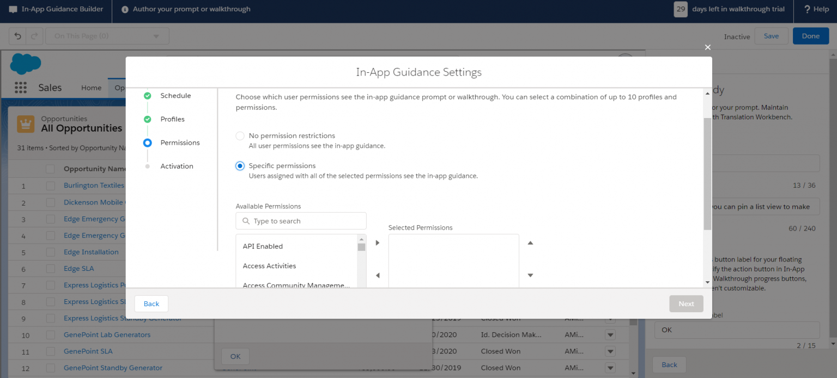Image resolution: width=837 pixels, height=378 pixels.
Task: Click the Selected Permissions list box
Action: 453,261
